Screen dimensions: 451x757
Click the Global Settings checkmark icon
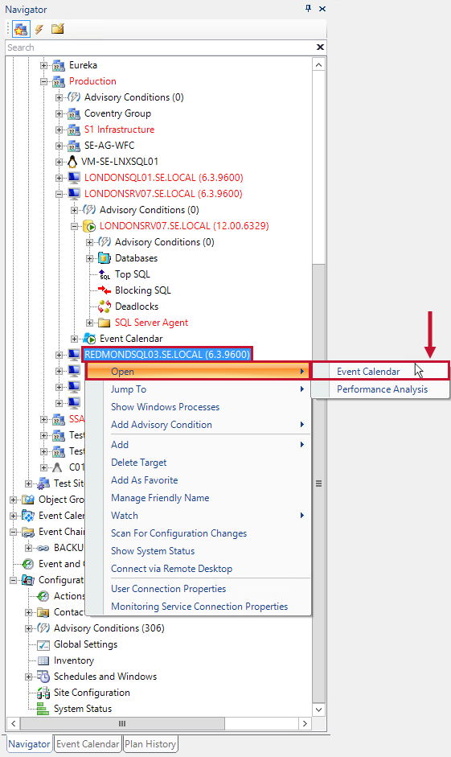[x=43, y=644]
